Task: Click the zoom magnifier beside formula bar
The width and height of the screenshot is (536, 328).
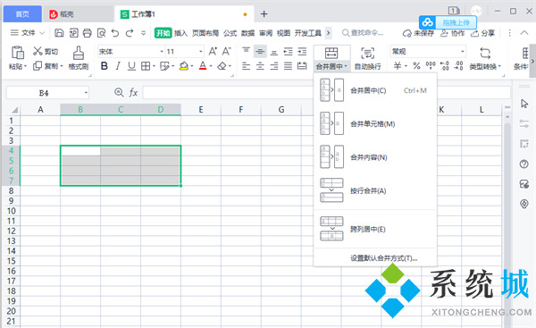Action: pos(119,92)
